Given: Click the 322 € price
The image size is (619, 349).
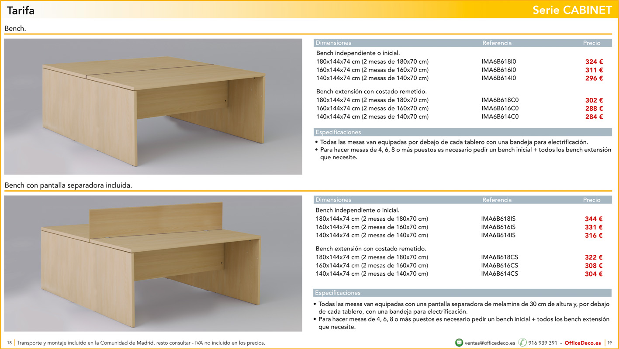Looking at the screenshot, I should point(594,257).
